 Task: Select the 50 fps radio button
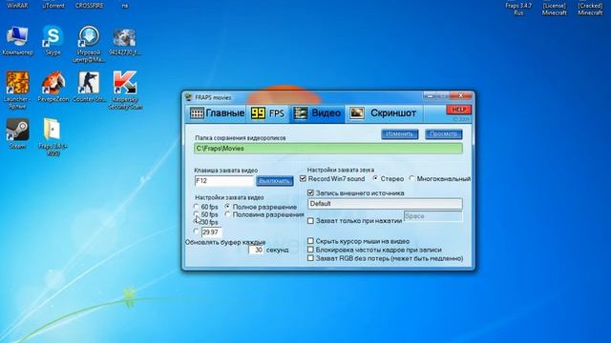(197, 214)
